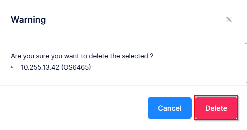Click the scrollbar track between the arrows
This screenshot has height=130, width=247.
pos(246,63)
